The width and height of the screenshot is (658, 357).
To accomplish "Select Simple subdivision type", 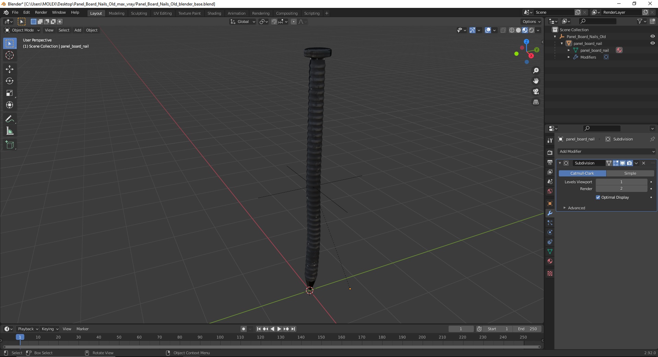I will (630, 173).
